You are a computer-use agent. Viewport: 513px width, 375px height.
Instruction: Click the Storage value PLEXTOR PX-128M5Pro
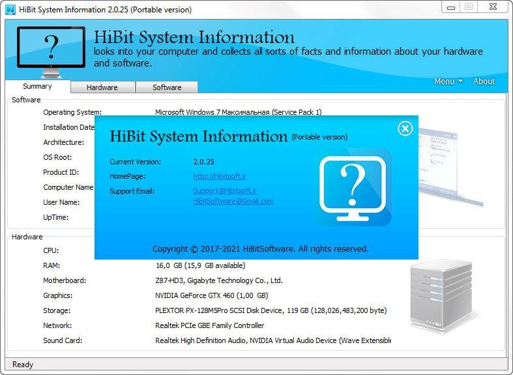click(271, 310)
